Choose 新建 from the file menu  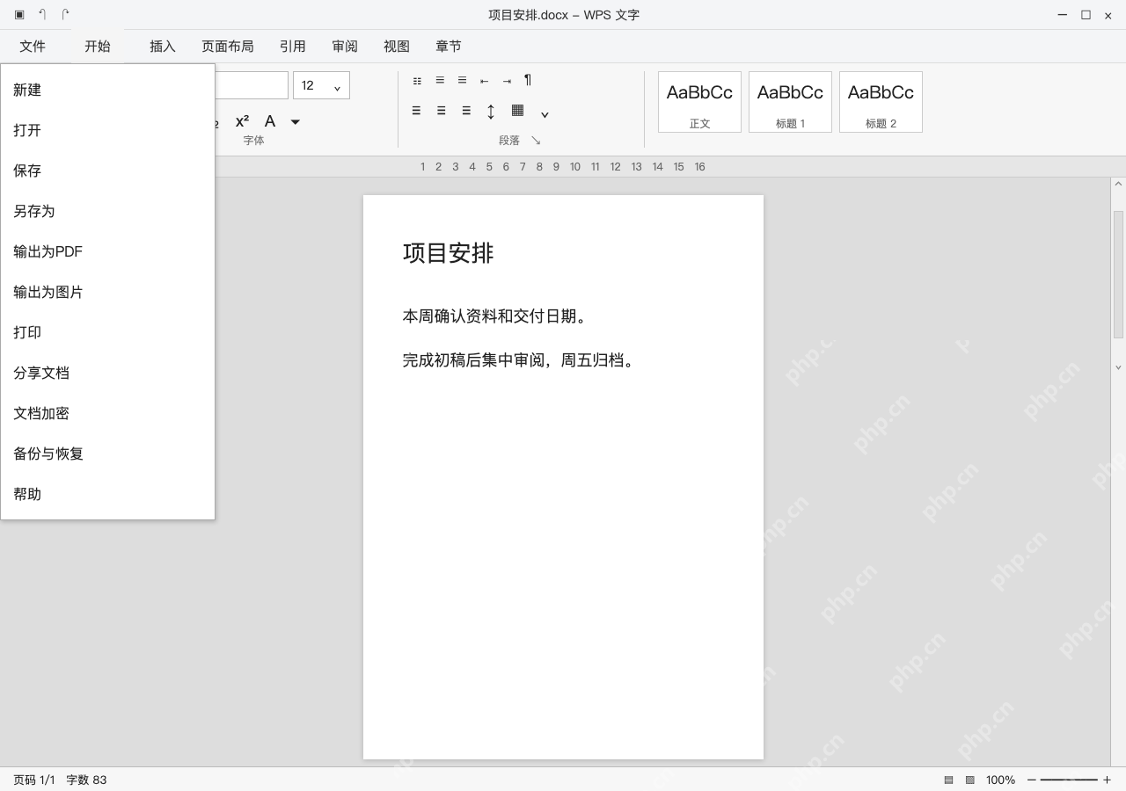107,90
